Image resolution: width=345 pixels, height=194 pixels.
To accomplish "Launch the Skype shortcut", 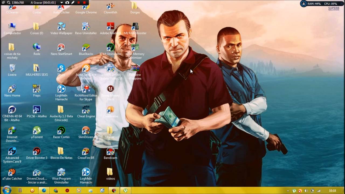I will (x=61, y=70).
